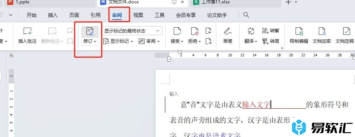The width and height of the screenshot is (355, 137).
Task: Click the tab-stop selector at ruler corner
Action: pyautogui.click(x=12, y=55)
